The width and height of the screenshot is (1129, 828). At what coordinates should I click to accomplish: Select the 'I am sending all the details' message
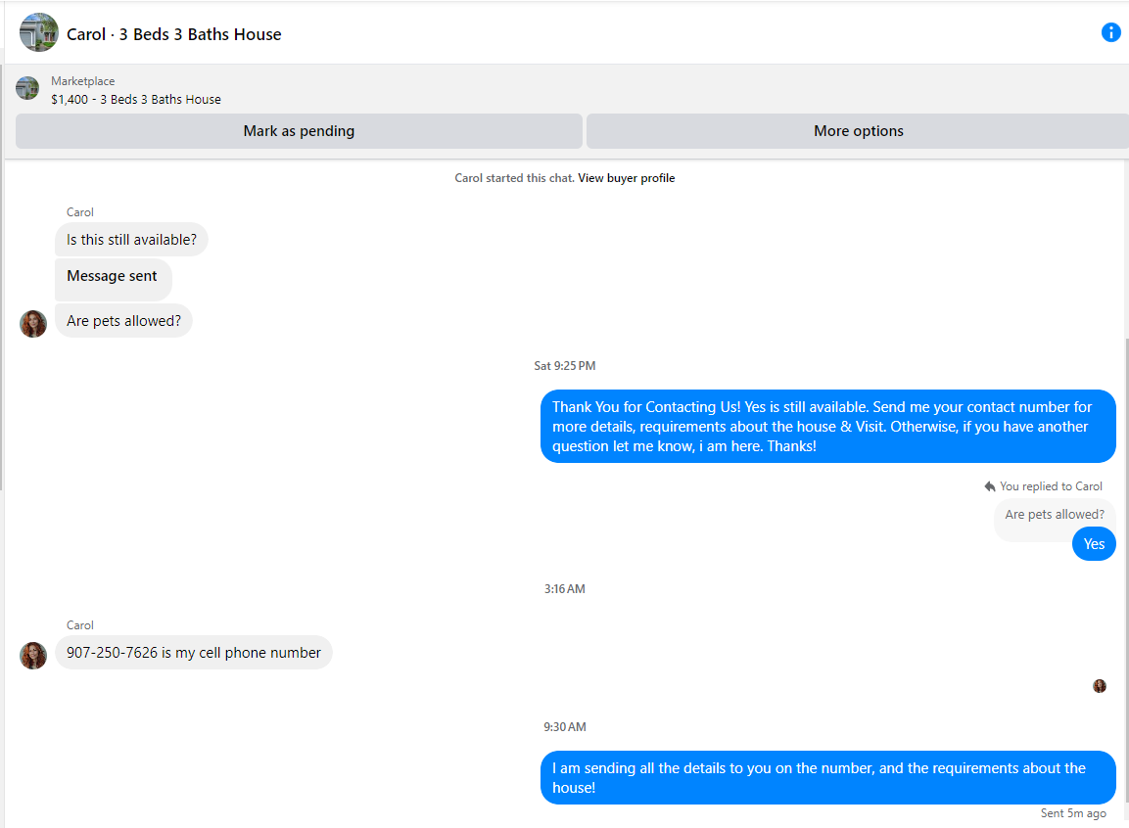point(828,778)
